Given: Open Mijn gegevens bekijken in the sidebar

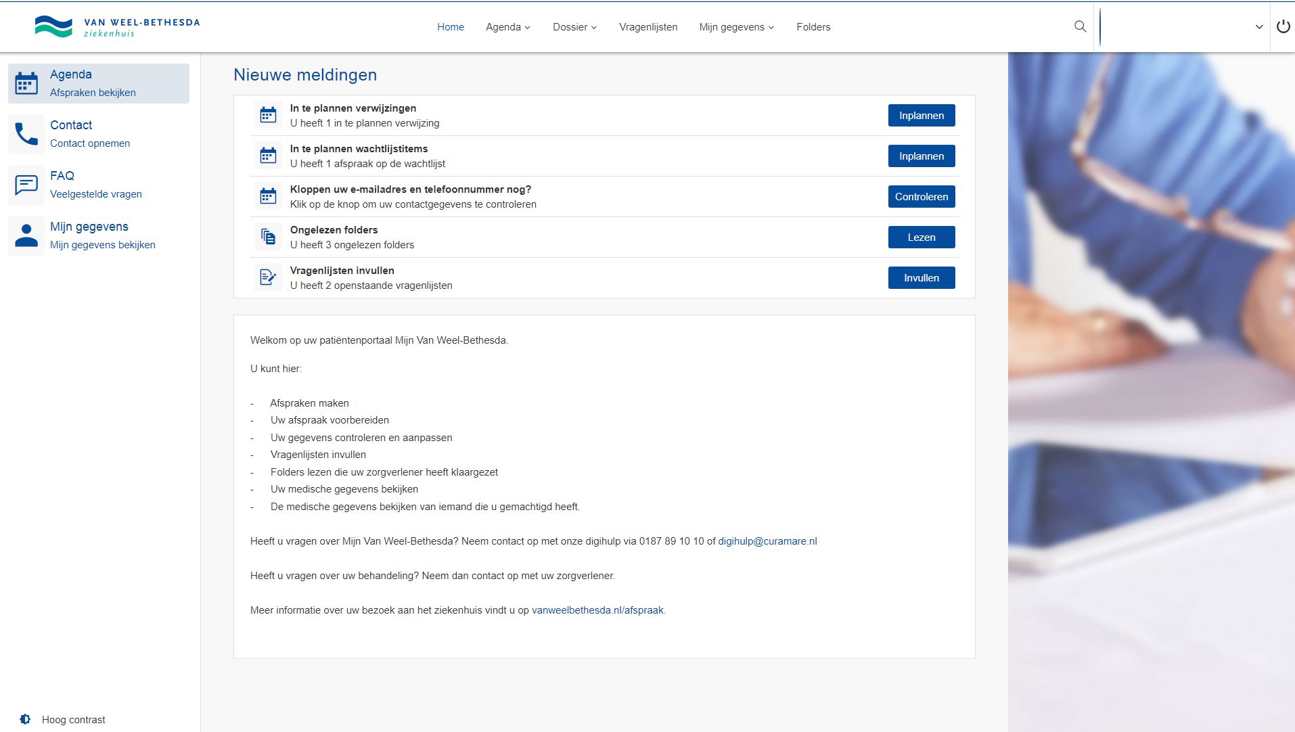Looking at the screenshot, I should coord(103,245).
